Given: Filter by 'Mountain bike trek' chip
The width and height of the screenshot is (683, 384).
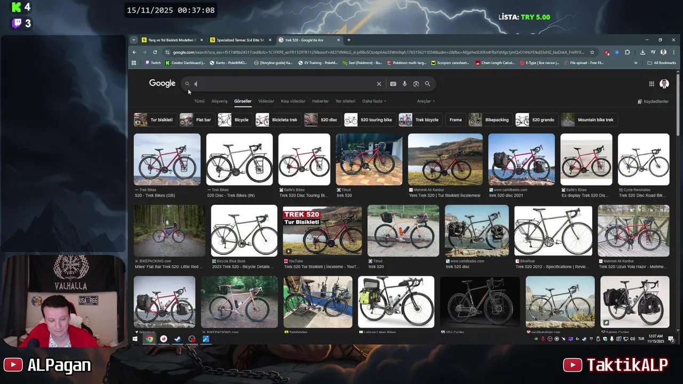Looking at the screenshot, I should [x=589, y=120].
